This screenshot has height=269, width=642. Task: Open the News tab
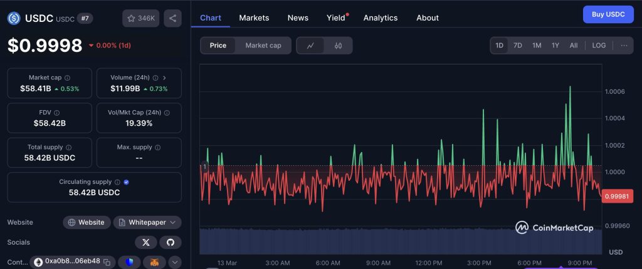298,18
